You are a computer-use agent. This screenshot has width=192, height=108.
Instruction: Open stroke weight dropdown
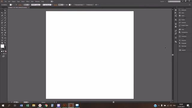click(x=30, y=5)
